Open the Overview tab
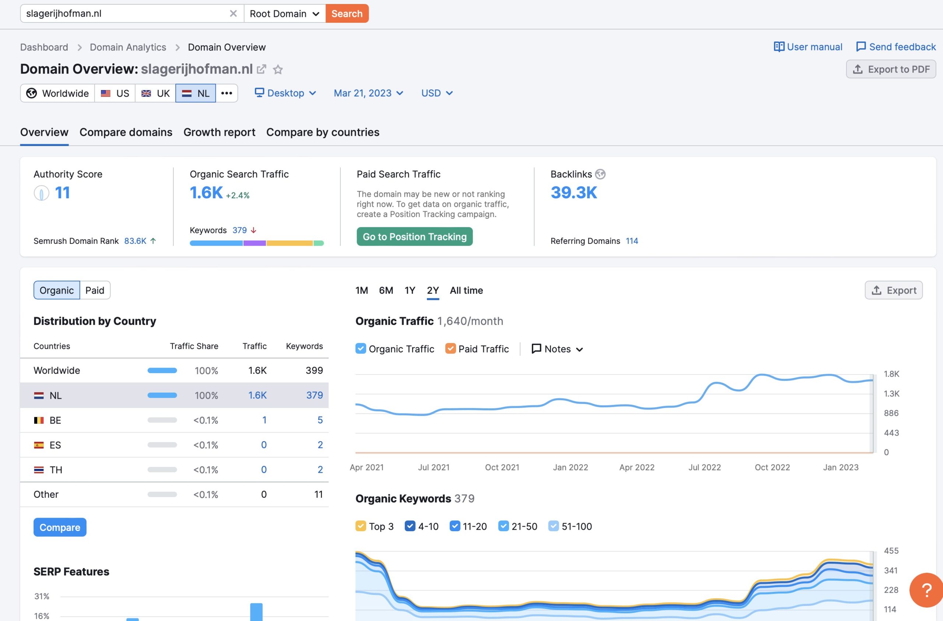This screenshot has width=943, height=621. tap(44, 132)
